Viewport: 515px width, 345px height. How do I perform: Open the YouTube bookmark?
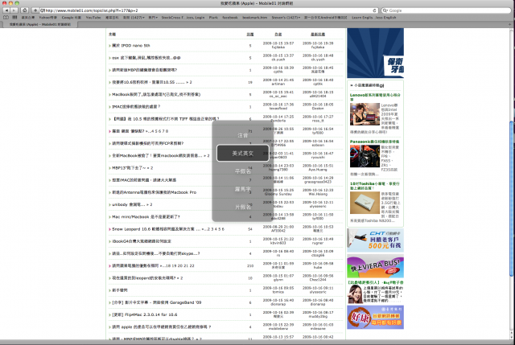93,18
